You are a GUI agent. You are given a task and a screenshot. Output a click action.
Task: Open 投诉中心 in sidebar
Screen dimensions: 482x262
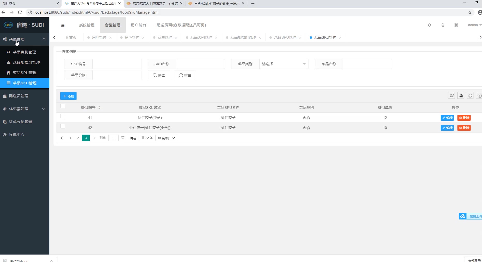click(25, 135)
